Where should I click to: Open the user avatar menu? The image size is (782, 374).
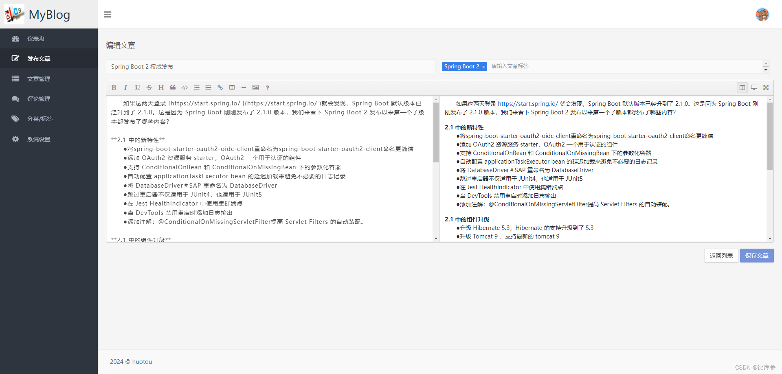(x=762, y=15)
